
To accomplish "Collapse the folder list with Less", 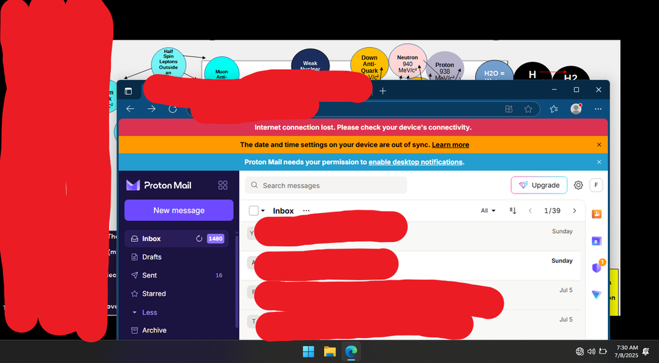I will pos(145,313).
